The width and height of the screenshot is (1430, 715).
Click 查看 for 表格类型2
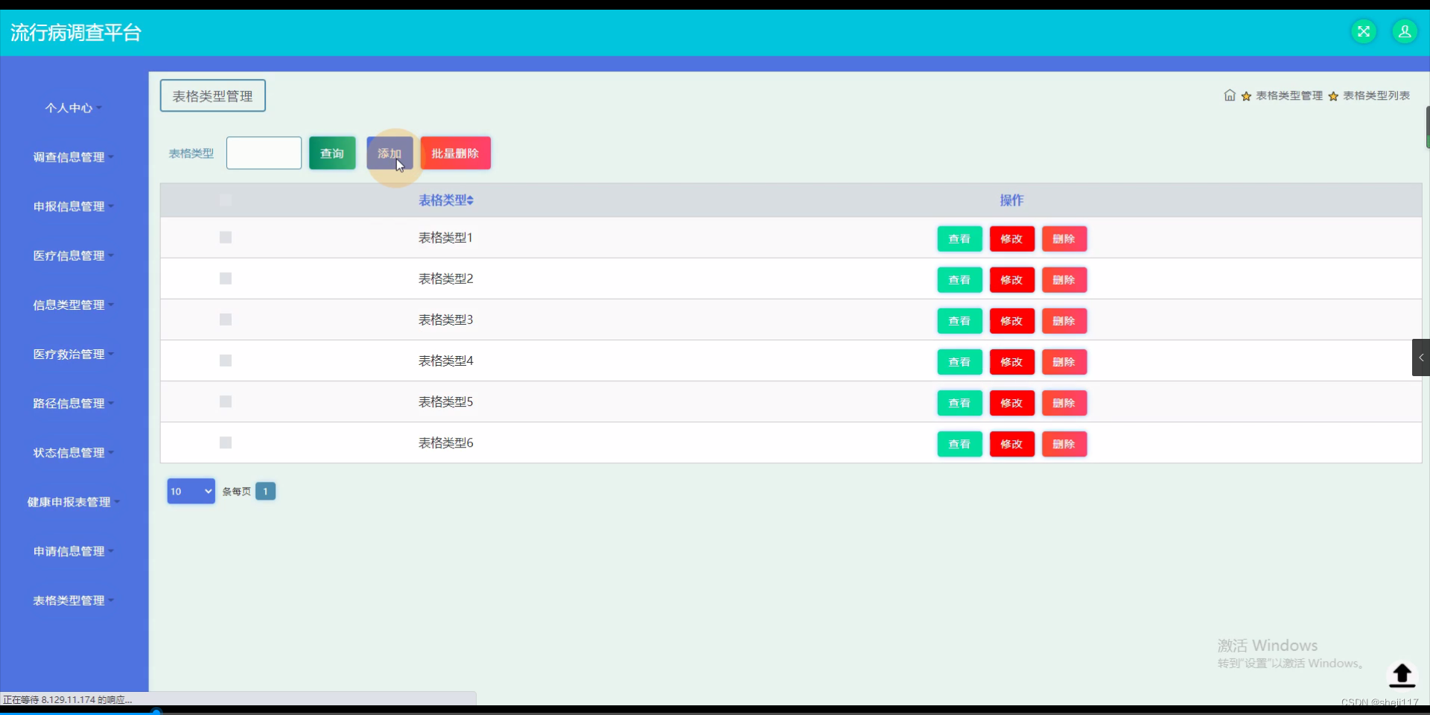pyautogui.click(x=959, y=280)
